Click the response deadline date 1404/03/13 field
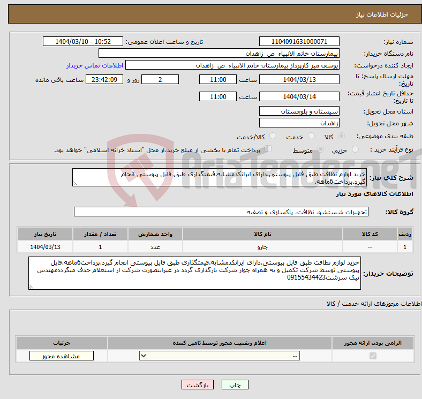This screenshot has width=422, height=399. coord(299,79)
